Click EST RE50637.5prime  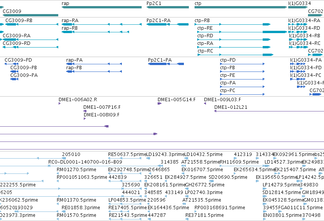pyautogui.click(x=127, y=154)
